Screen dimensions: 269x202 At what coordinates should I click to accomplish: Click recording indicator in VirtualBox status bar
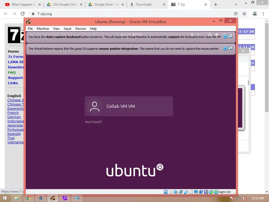point(201,192)
